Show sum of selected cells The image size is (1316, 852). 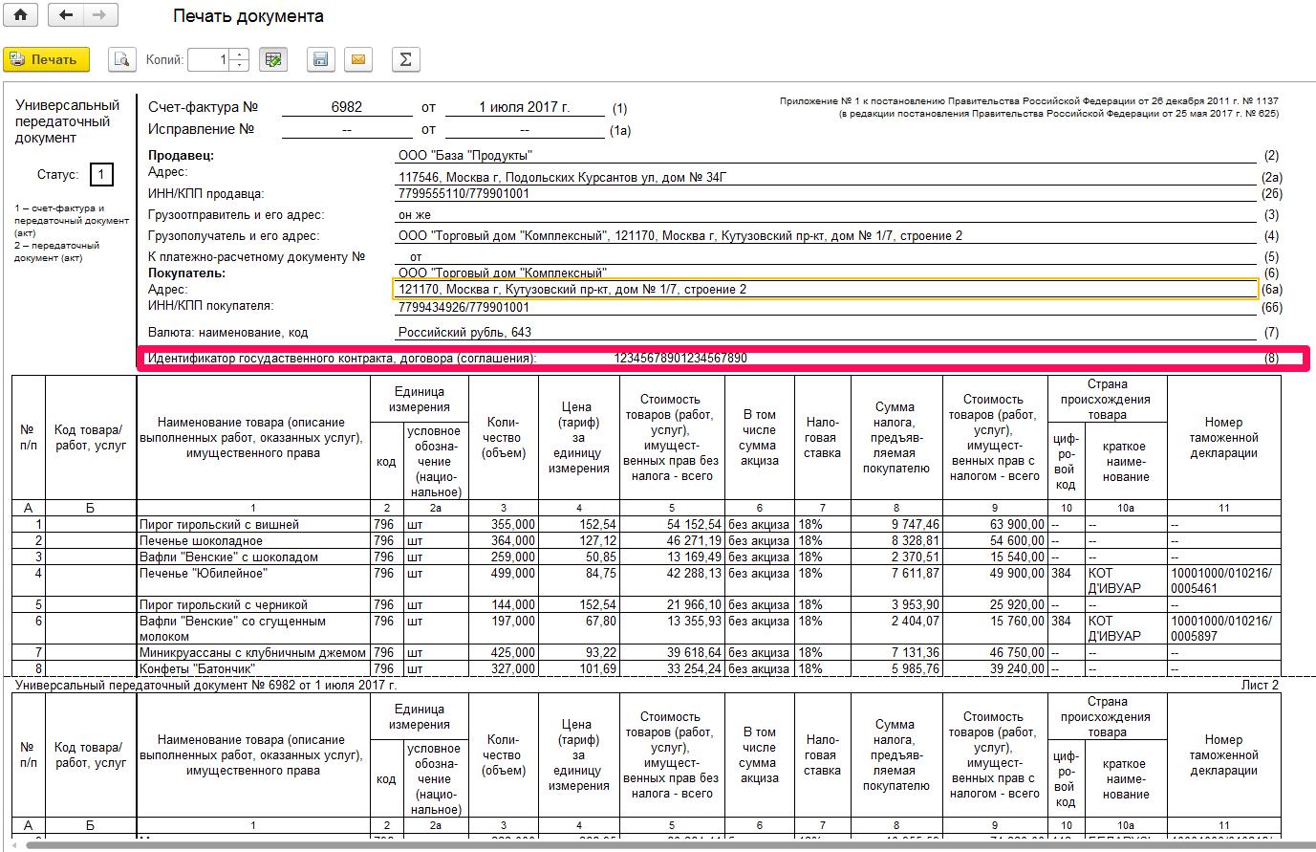405,60
